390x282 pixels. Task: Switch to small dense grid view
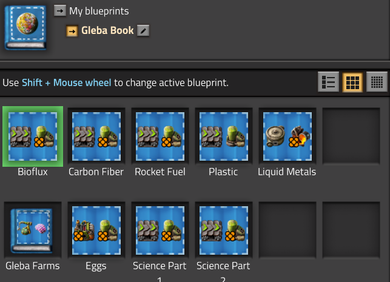pos(377,82)
